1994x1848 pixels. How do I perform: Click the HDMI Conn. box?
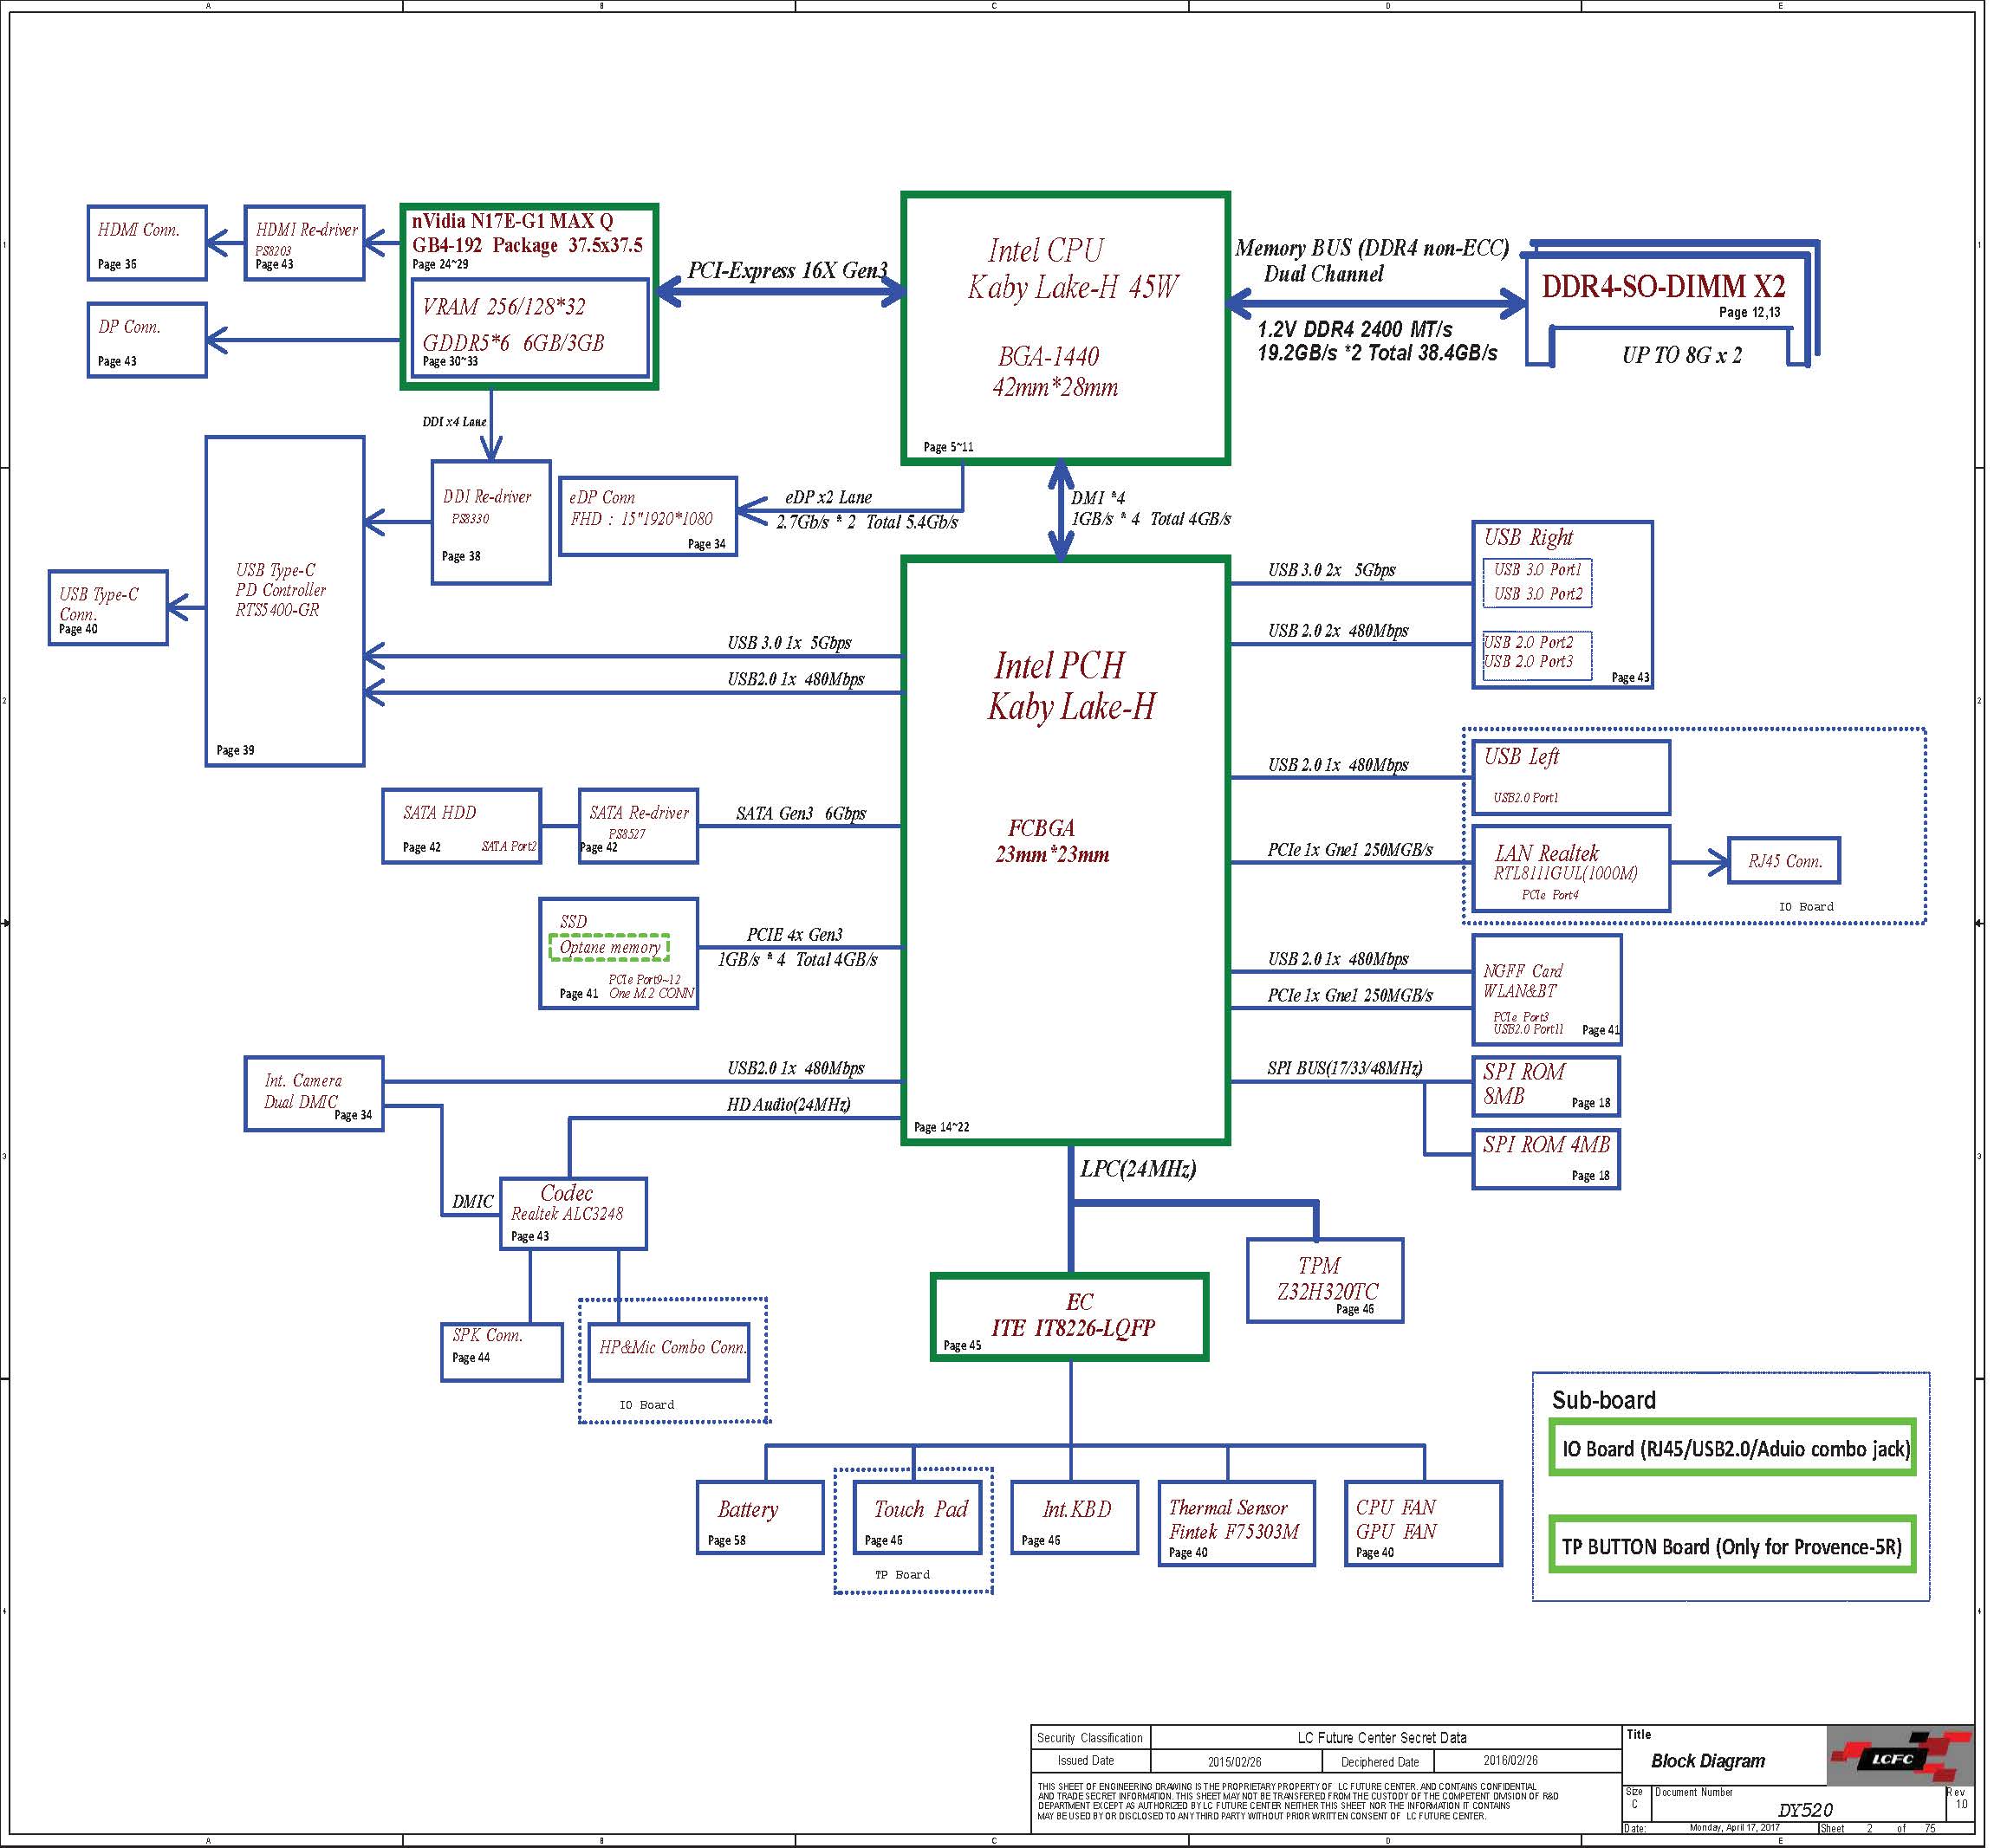146,243
